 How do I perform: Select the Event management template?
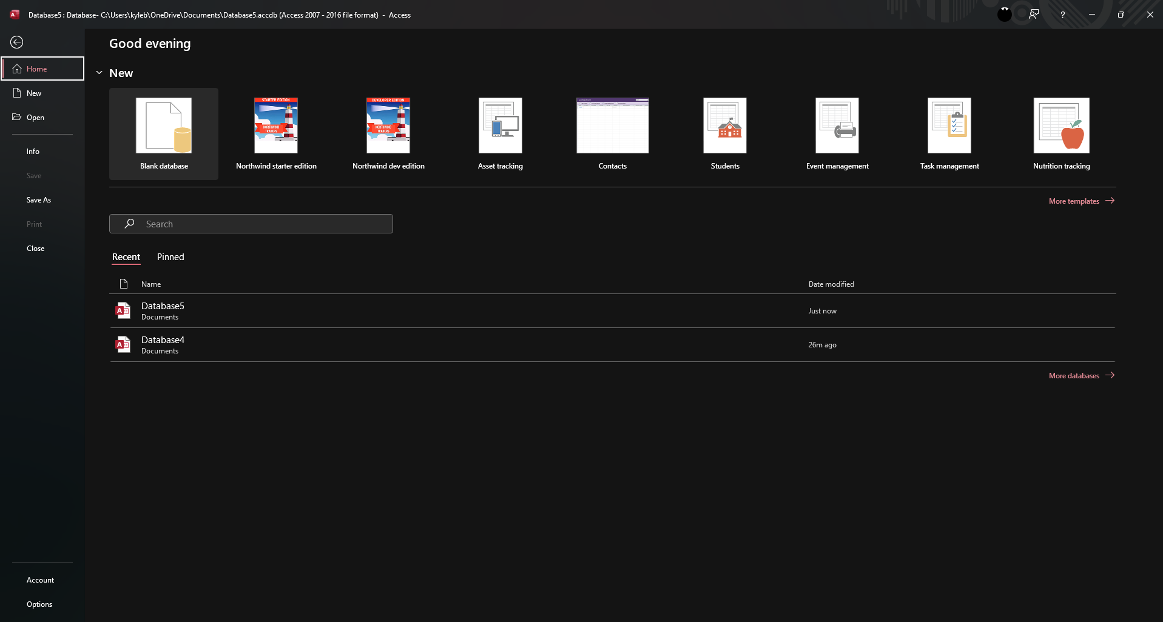(837, 134)
